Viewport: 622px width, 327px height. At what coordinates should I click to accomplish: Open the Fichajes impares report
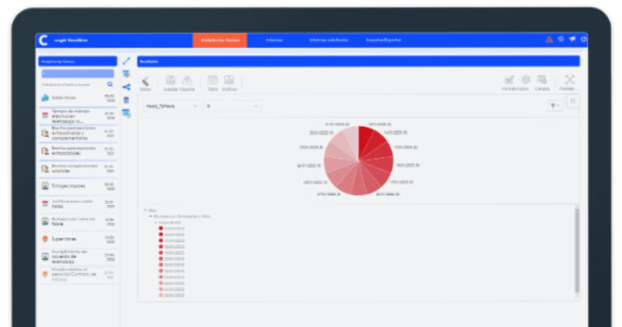click(x=78, y=186)
